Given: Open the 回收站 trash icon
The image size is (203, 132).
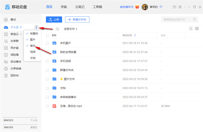Looking at the screenshot, I should [x=6, y=75].
